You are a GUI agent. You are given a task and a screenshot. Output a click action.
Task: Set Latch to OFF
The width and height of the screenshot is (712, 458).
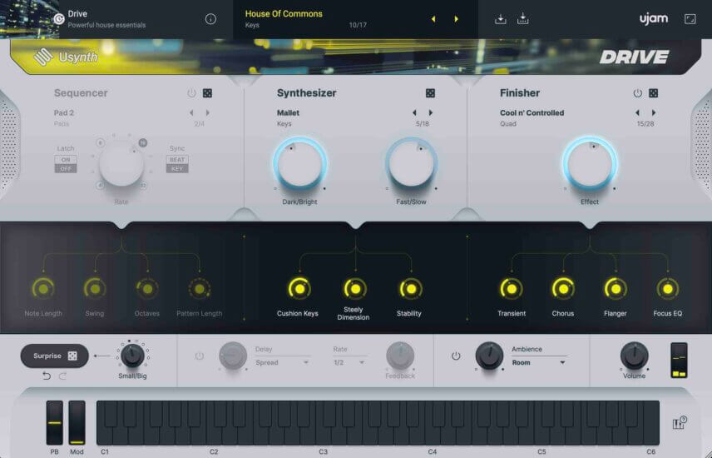point(66,169)
